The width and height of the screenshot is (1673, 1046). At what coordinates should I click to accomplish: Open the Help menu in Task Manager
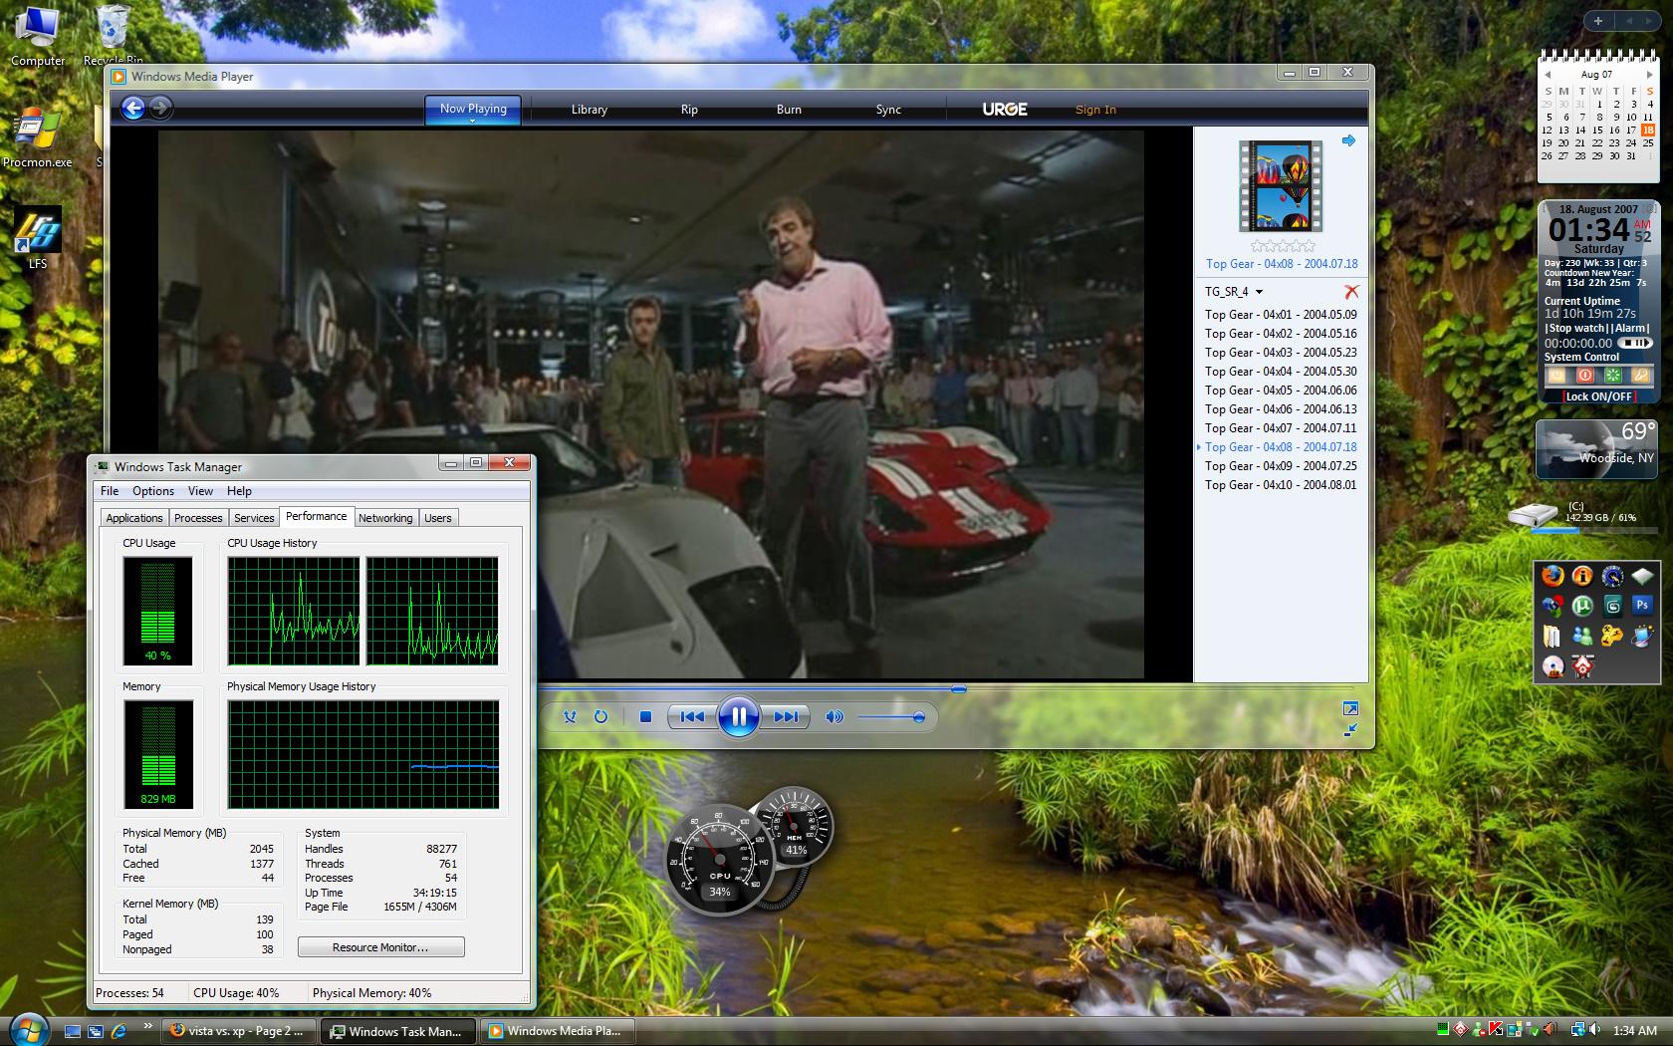point(239,491)
